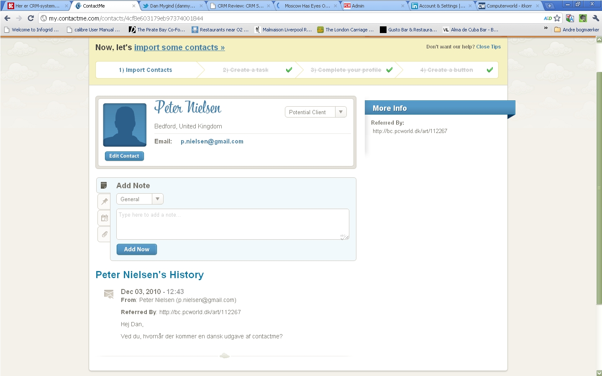Select the Import Contacts step
This screenshot has height=376, width=602.
click(146, 70)
